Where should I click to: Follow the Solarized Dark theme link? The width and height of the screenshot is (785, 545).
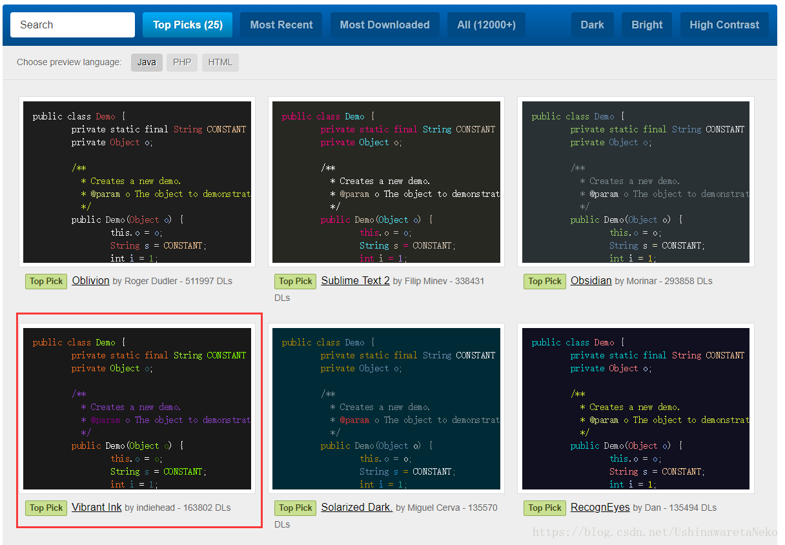(356, 508)
